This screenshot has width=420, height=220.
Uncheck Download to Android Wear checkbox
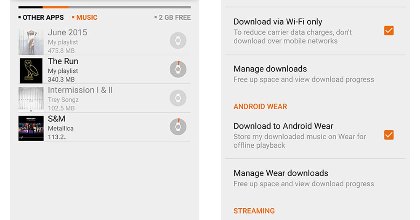coord(388,135)
